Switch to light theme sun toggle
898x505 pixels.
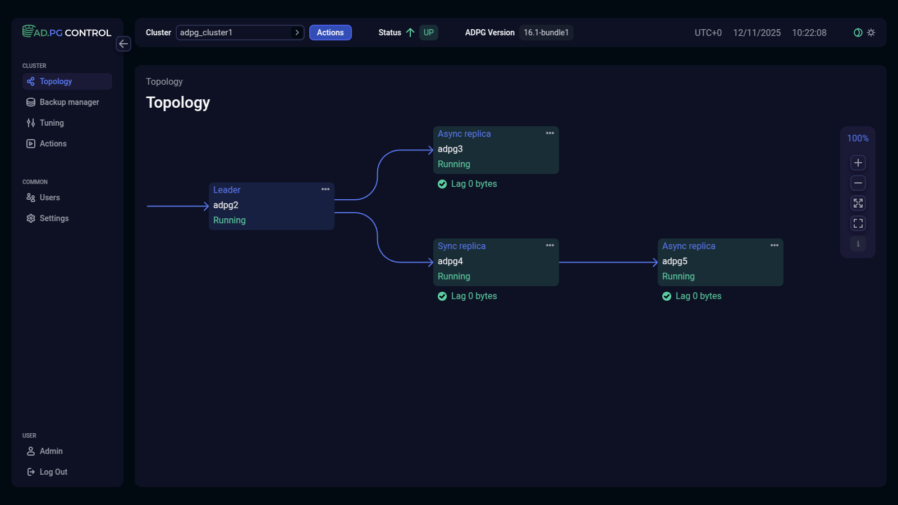click(871, 33)
